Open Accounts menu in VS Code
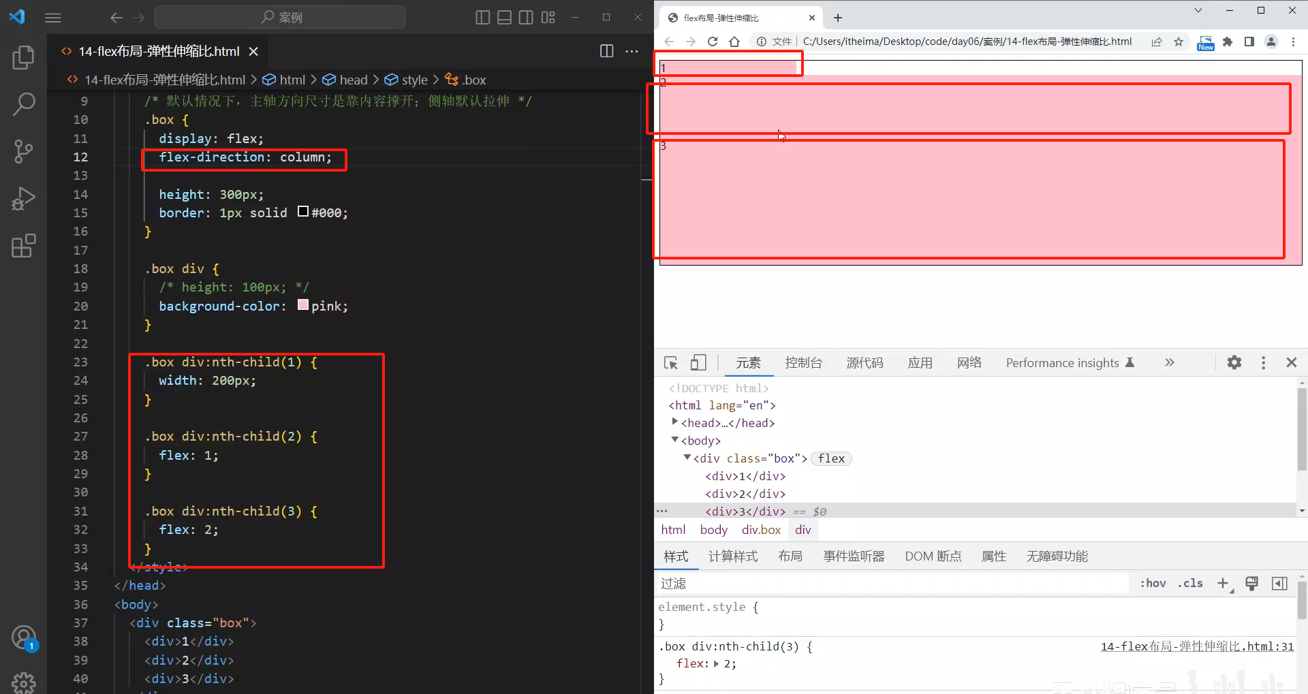The image size is (1308, 694). 24,638
